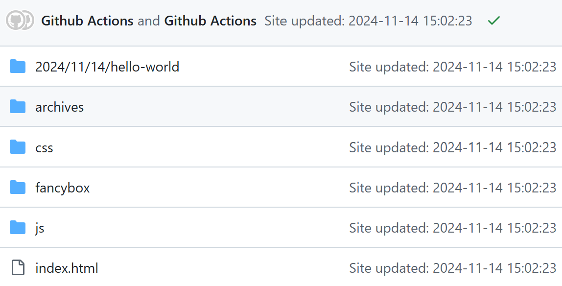Open commit message in the index.html row
Image resolution: width=562 pixels, height=286 pixels.
452,268
